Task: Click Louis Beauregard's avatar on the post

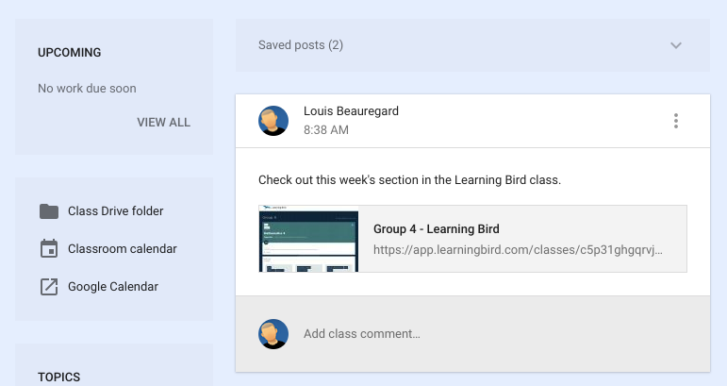Action: [273, 121]
